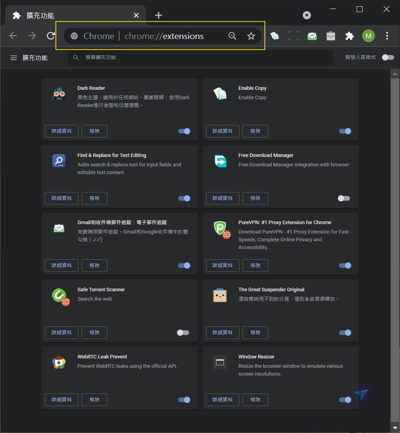Turn off Find & Replace for Text Editing
Viewport: 400px width, 433px height.
tap(184, 198)
